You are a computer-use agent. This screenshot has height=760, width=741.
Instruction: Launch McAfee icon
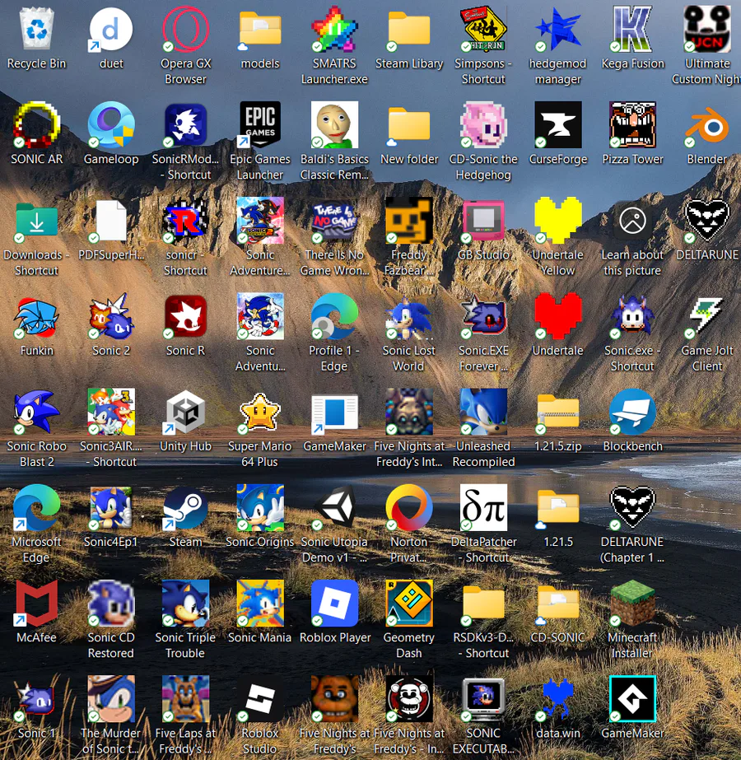[x=36, y=604]
